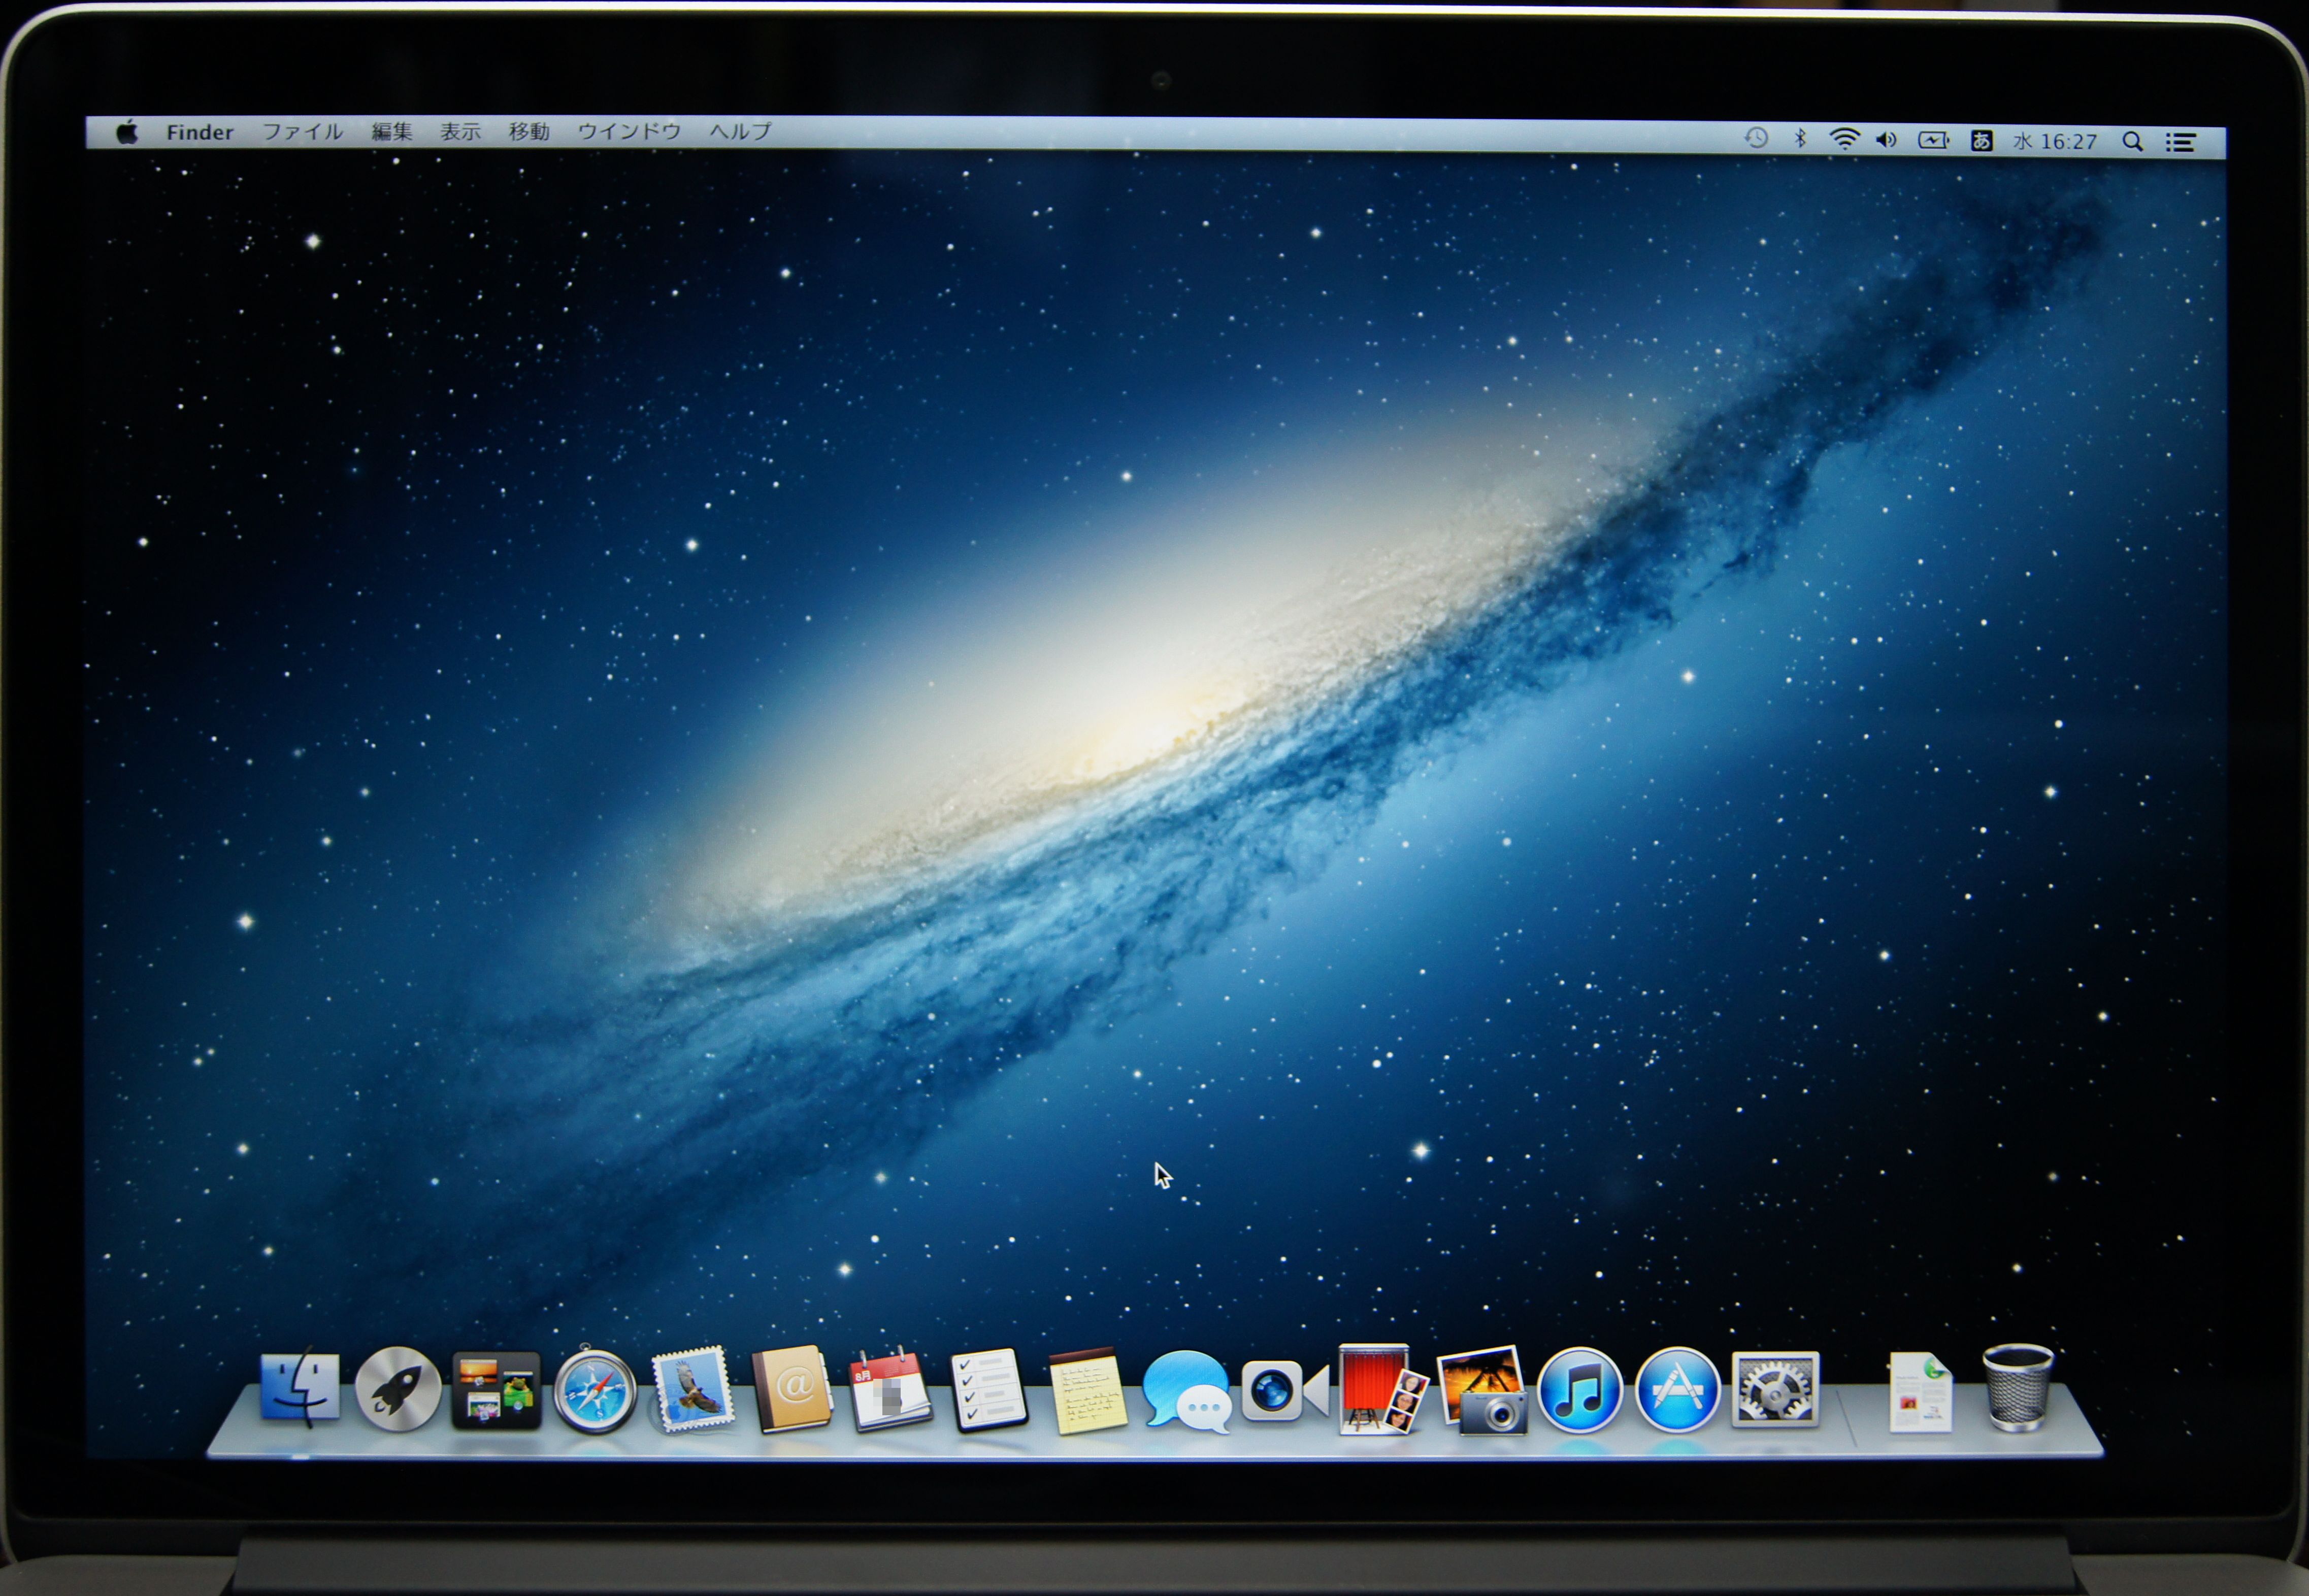This screenshot has width=2309, height=1596.
Task: Open System Preferences gear icon
Action: [x=1775, y=1390]
